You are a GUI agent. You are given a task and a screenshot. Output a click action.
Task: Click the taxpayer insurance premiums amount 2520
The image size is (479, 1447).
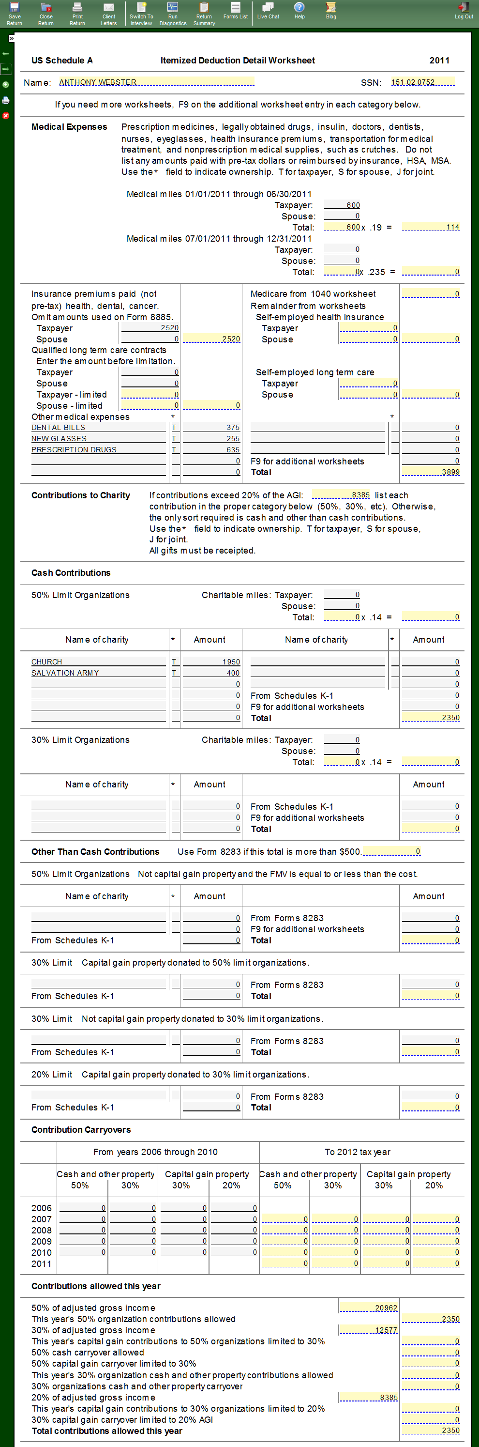click(150, 327)
